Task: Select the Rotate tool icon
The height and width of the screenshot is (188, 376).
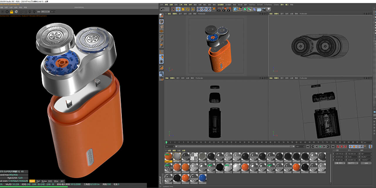Action: 188,9
